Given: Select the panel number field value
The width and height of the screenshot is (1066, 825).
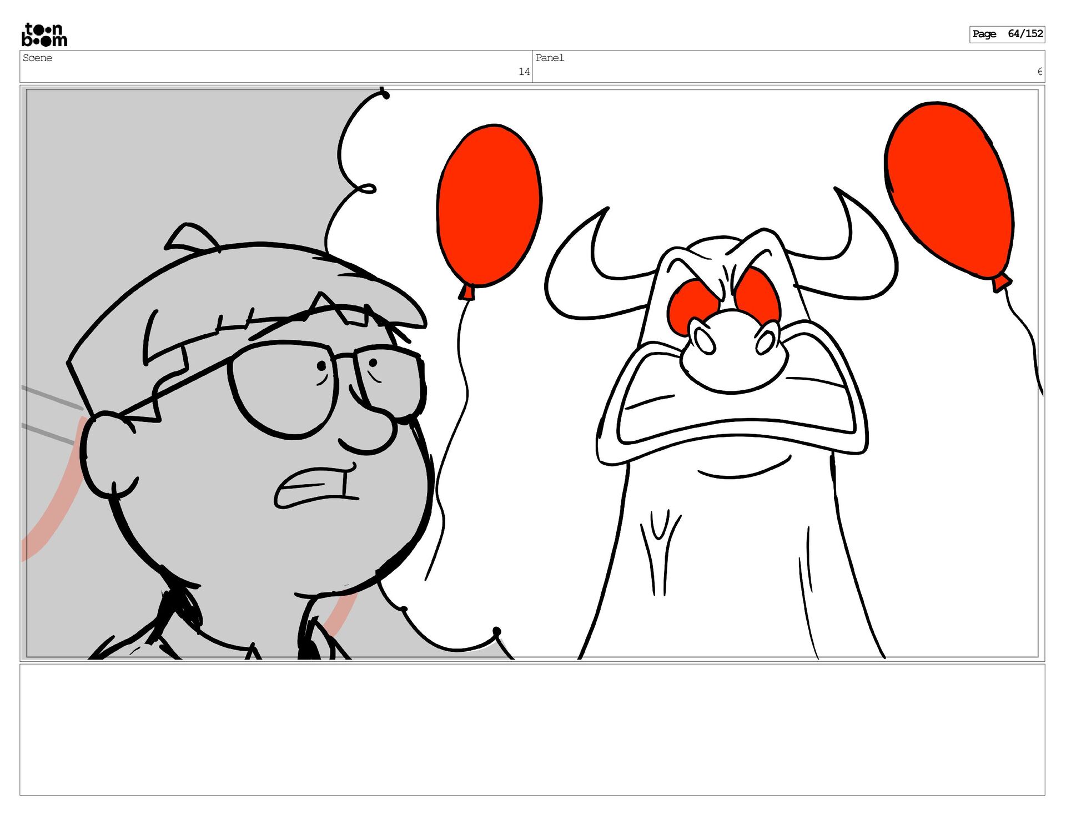Looking at the screenshot, I should click(x=1039, y=72).
